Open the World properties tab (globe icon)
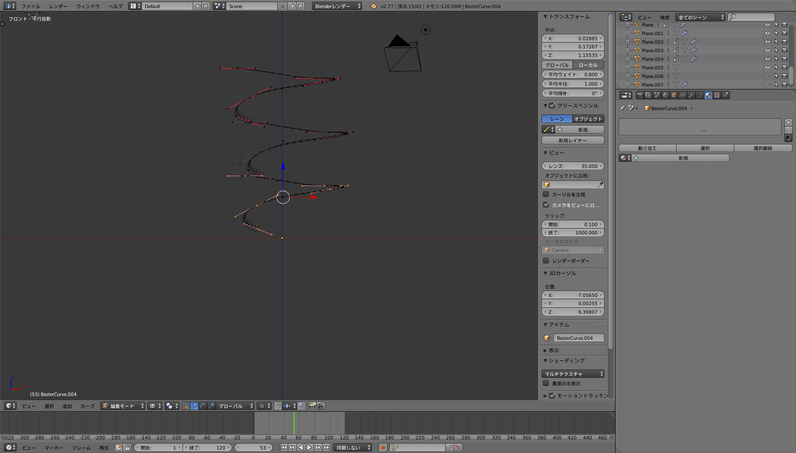The height and width of the screenshot is (453, 796). click(665, 95)
